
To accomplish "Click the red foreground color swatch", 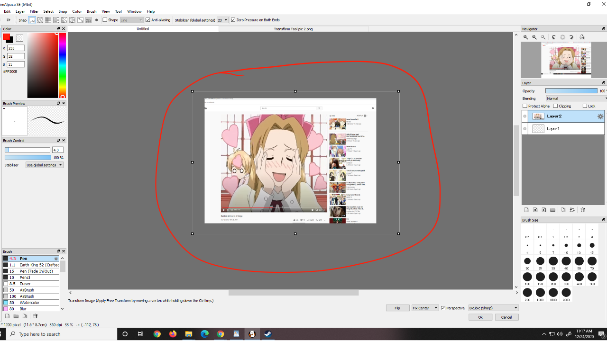I will pyautogui.click(x=6, y=37).
